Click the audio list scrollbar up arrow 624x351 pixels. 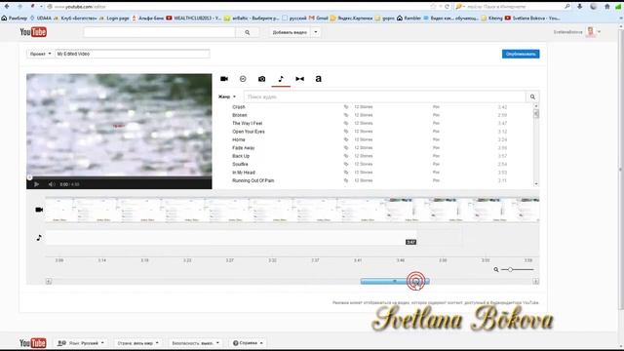(x=536, y=106)
